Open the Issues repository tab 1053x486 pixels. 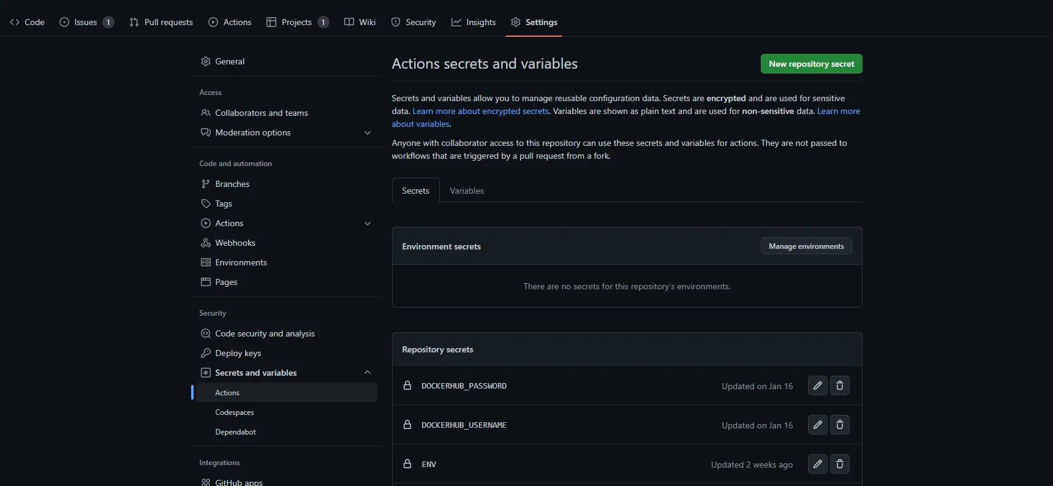click(x=86, y=22)
